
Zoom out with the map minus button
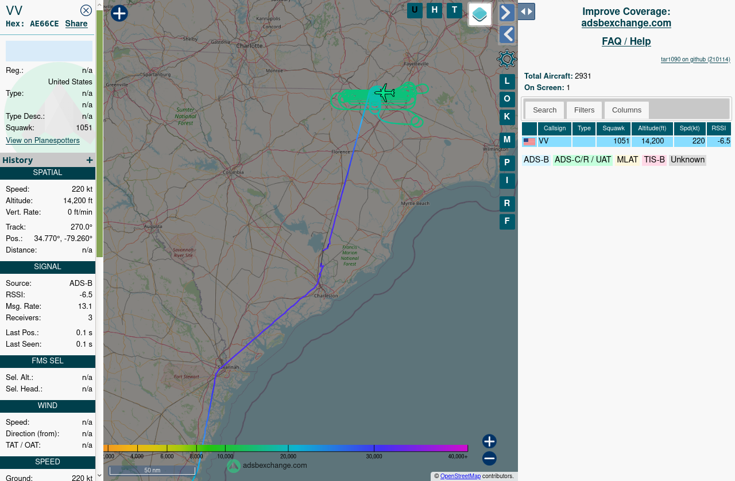(489, 459)
